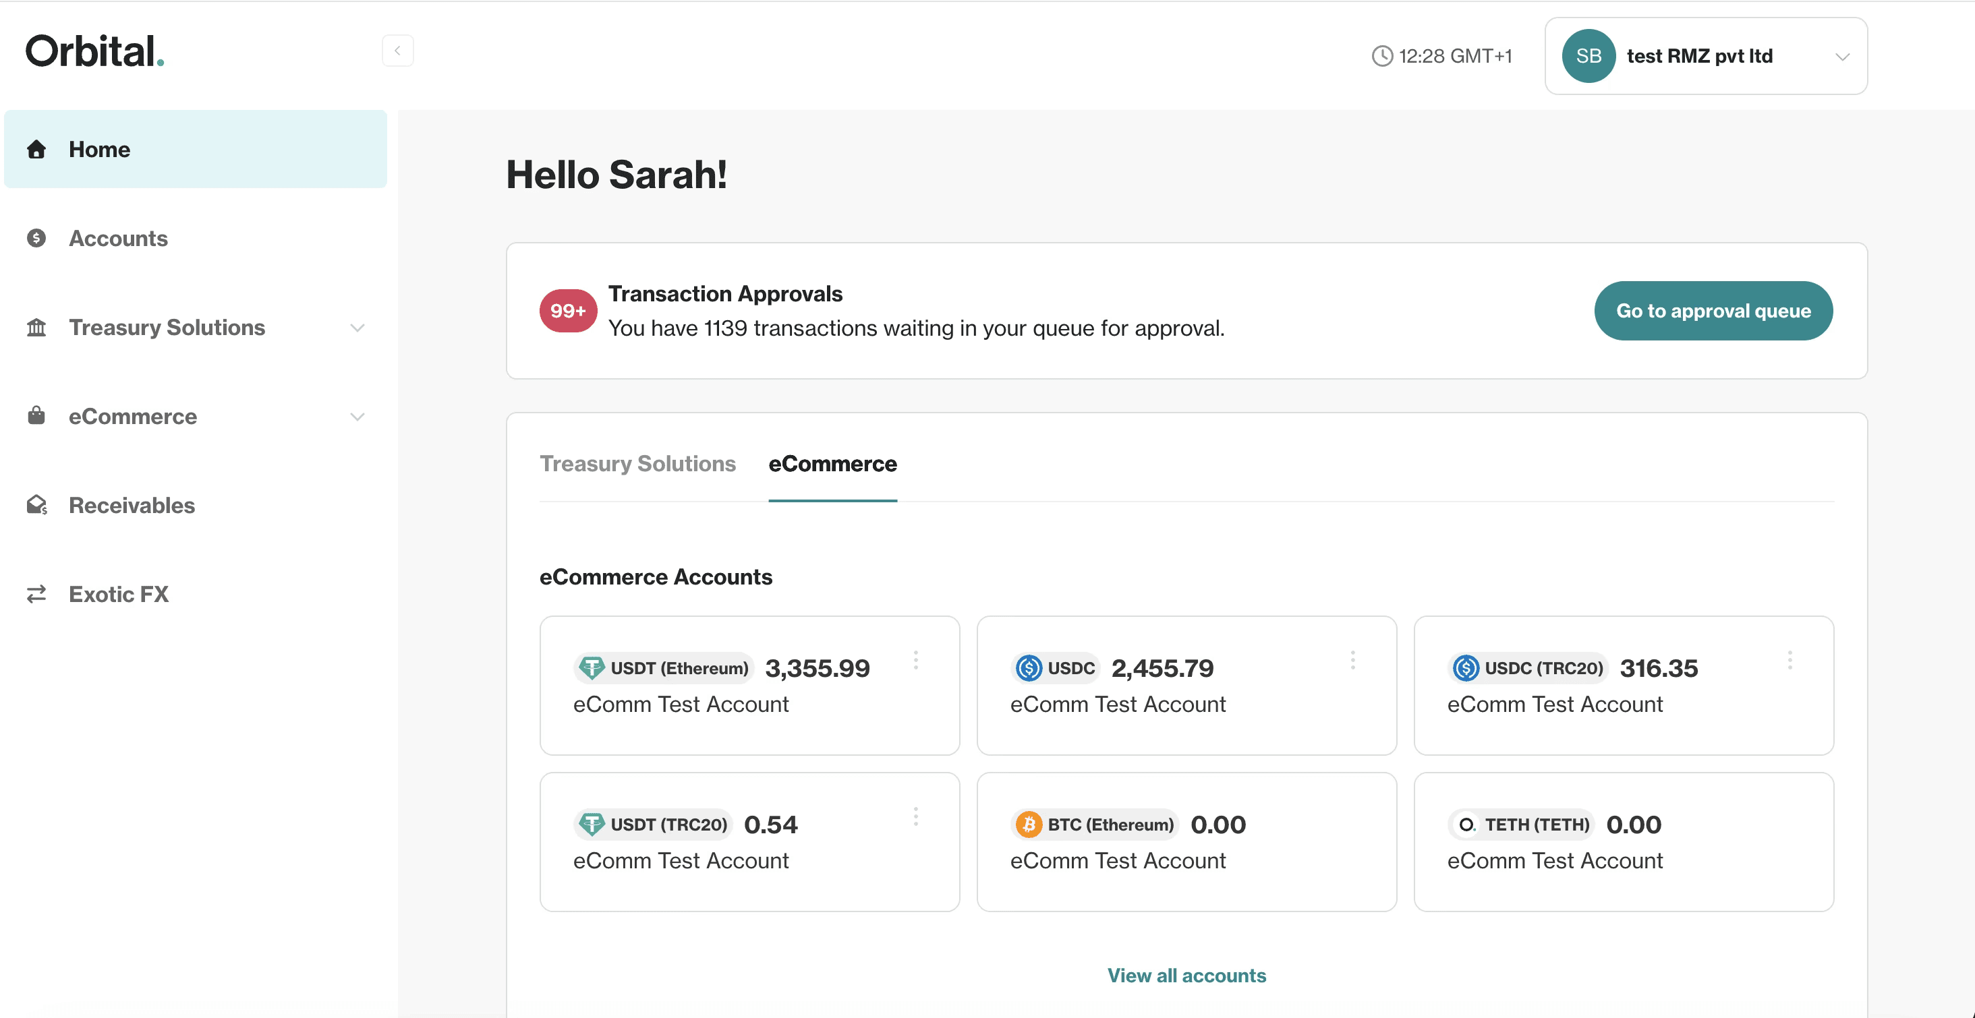Click the Orbital logo
Viewport: 1975px width, 1018px height.
coord(95,51)
